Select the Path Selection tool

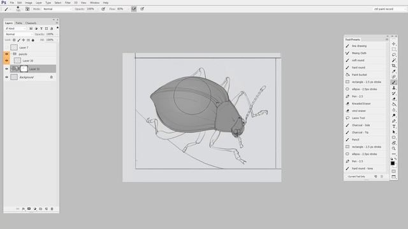point(394,132)
